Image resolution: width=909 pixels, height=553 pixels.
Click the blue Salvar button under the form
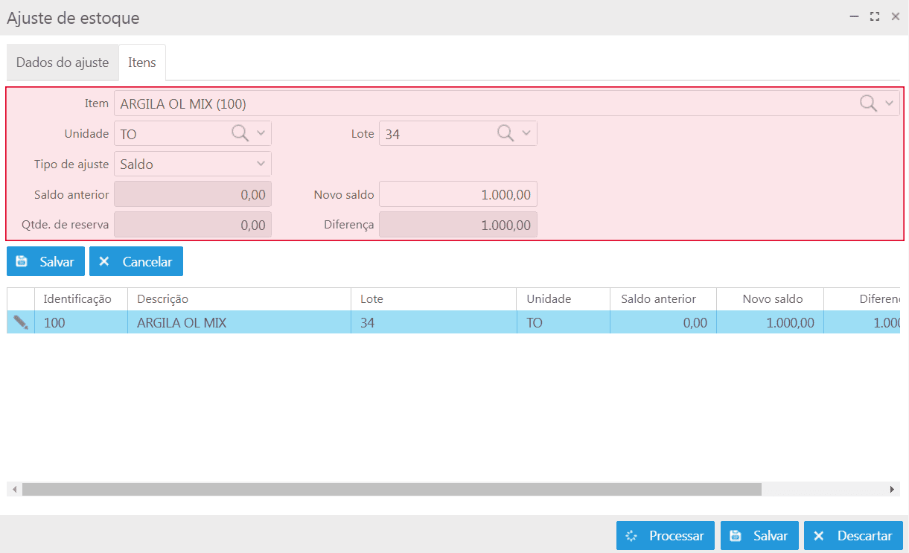45,261
